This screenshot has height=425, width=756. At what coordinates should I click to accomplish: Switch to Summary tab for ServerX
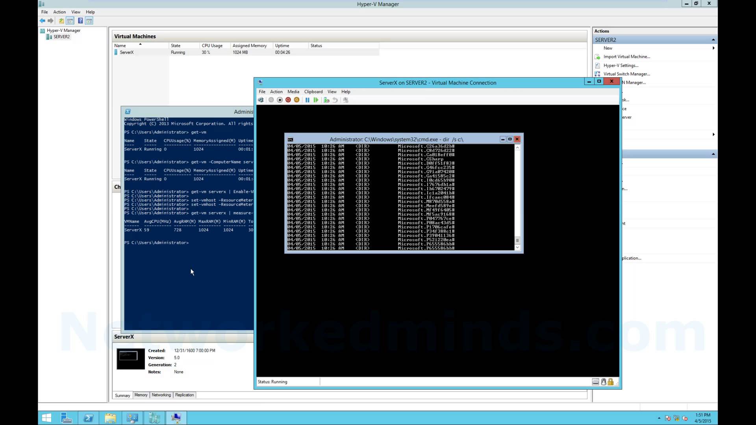point(122,395)
